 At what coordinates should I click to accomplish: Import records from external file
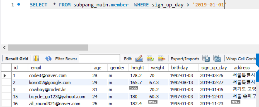(217, 58)
